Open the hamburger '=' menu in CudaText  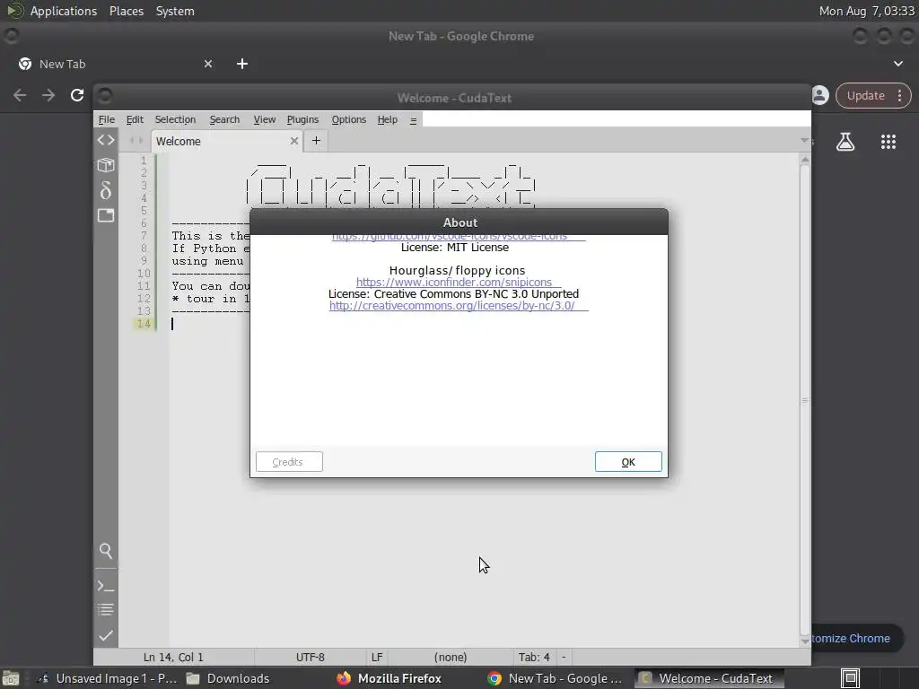pos(413,120)
